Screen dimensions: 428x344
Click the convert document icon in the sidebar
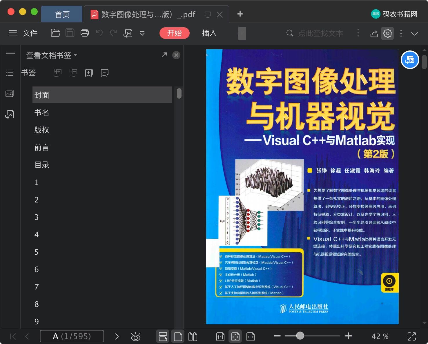click(x=10, y=115)
